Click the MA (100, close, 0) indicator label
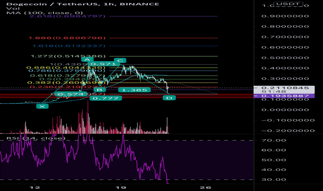323x191 pixels. click(x=44, y=13)
